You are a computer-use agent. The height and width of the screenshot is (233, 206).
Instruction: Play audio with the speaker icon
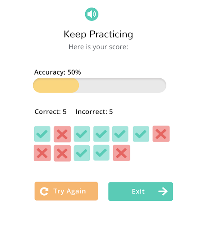tap(92, 14)
